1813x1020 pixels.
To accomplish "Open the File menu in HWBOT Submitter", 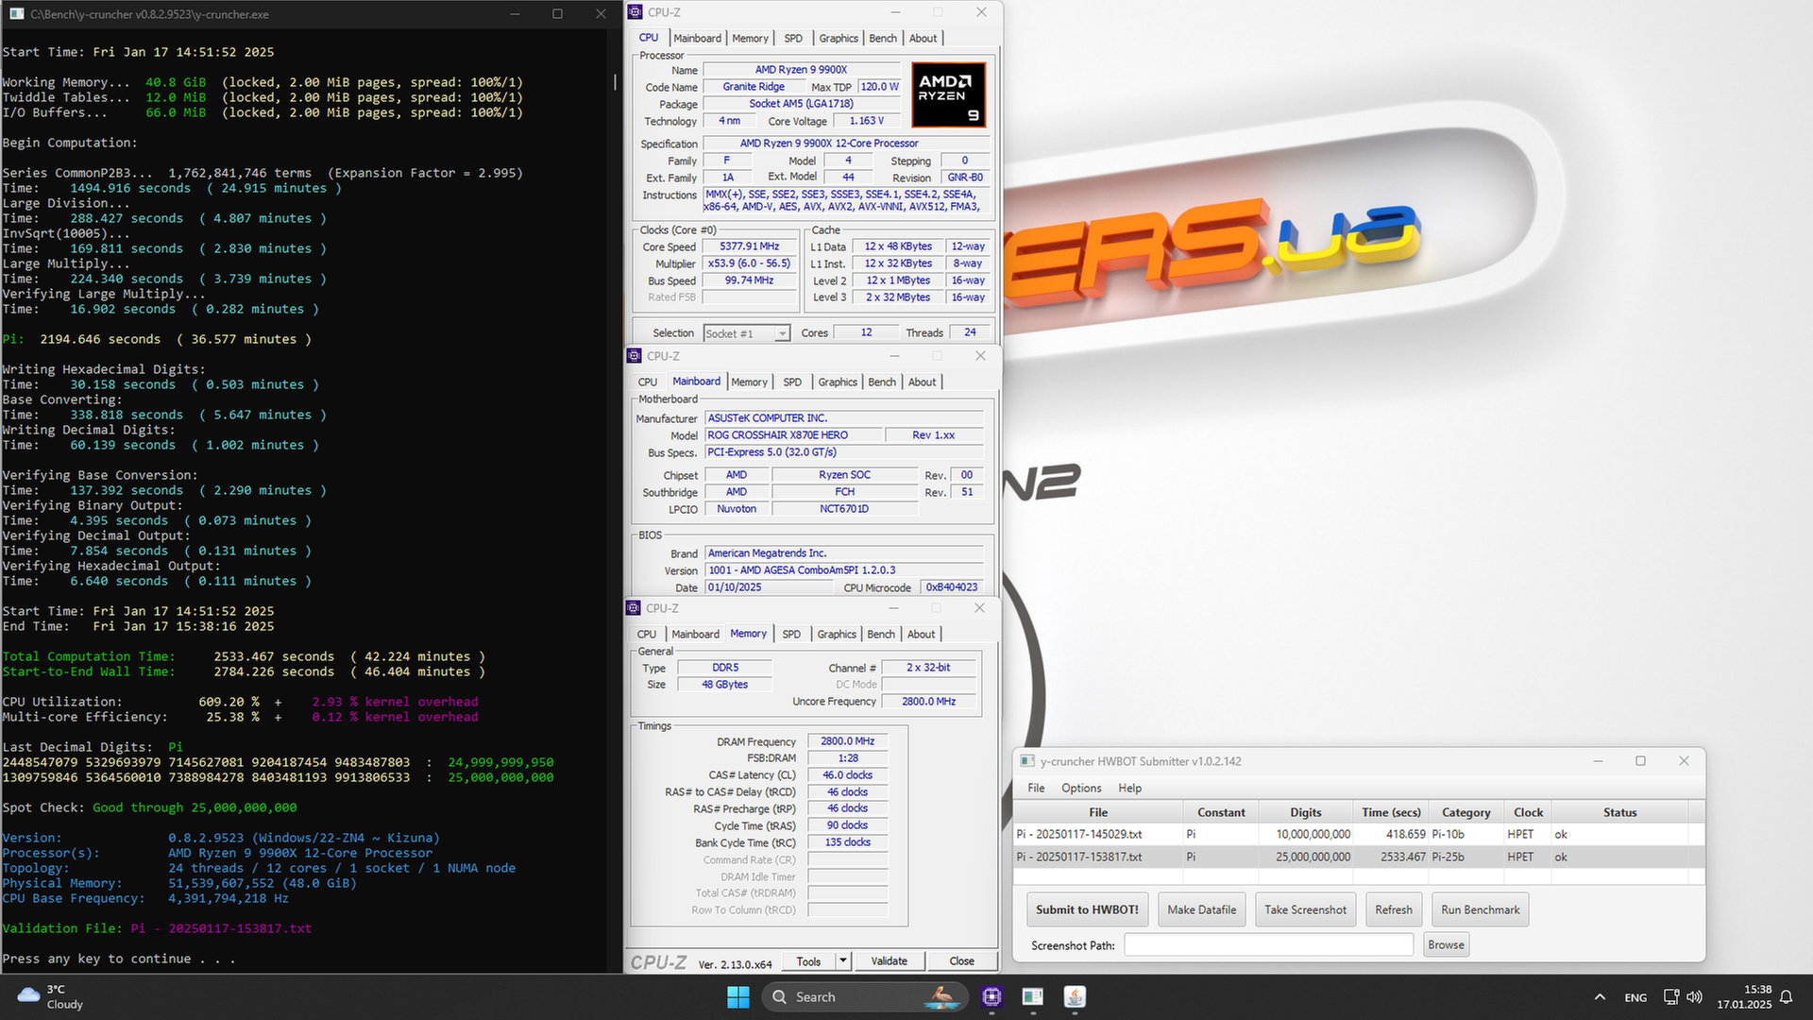I will click(x=1036, y=788).
